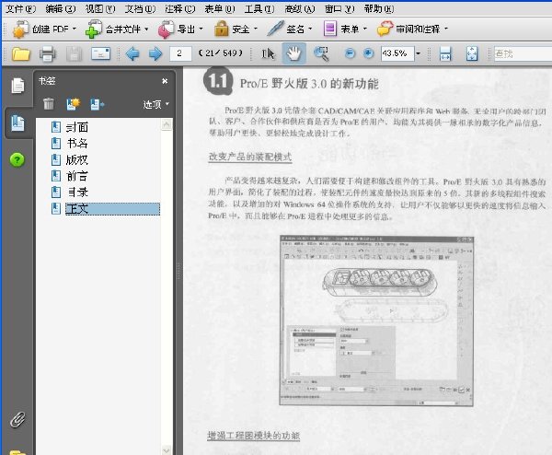Click the page number input field
This screenshot has width=552, height=455.
tap(180, 53)
